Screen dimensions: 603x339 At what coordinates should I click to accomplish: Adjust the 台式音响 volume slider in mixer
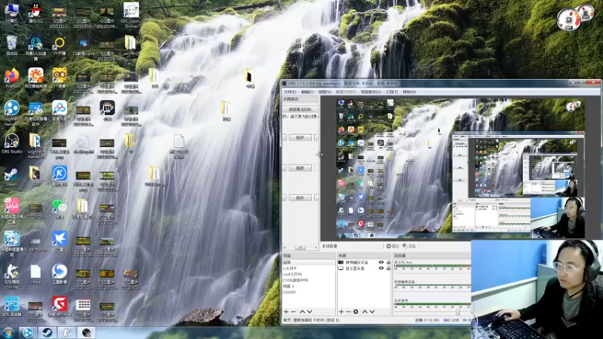coord(458,312)
